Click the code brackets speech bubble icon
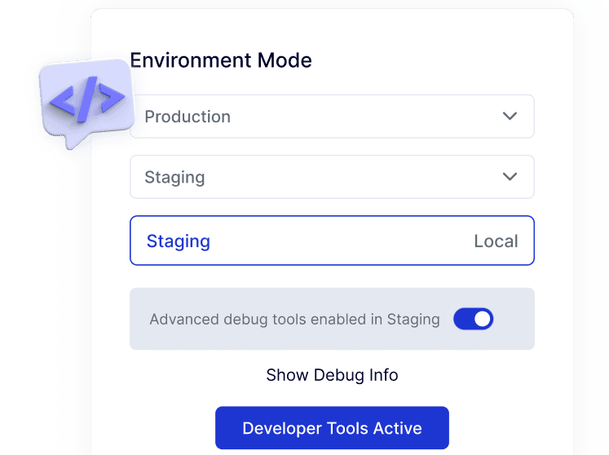The image size is (609, 455). [86, 99]
